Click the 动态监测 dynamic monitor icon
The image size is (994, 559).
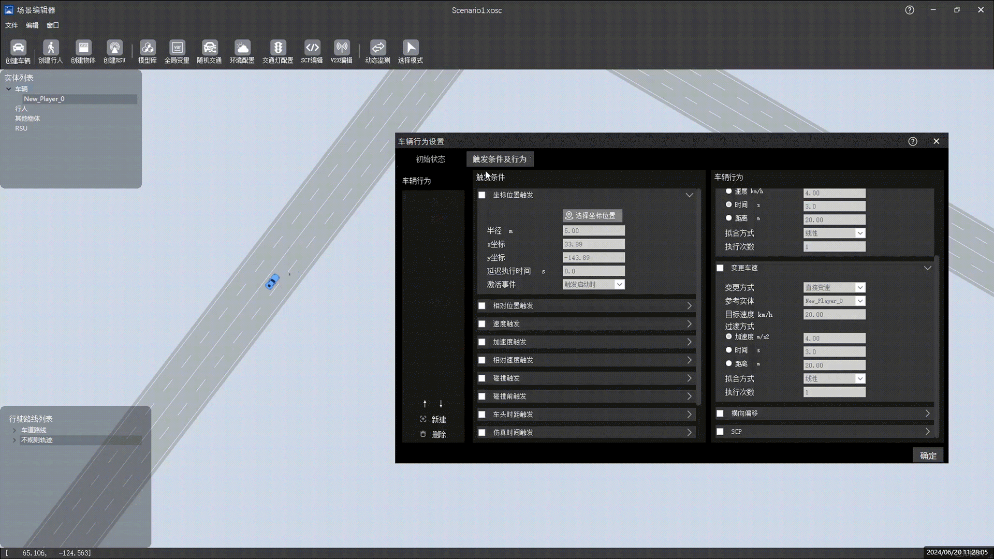click(x=377, y=48)
